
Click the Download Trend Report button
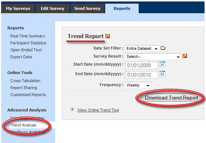pos(171,98)
